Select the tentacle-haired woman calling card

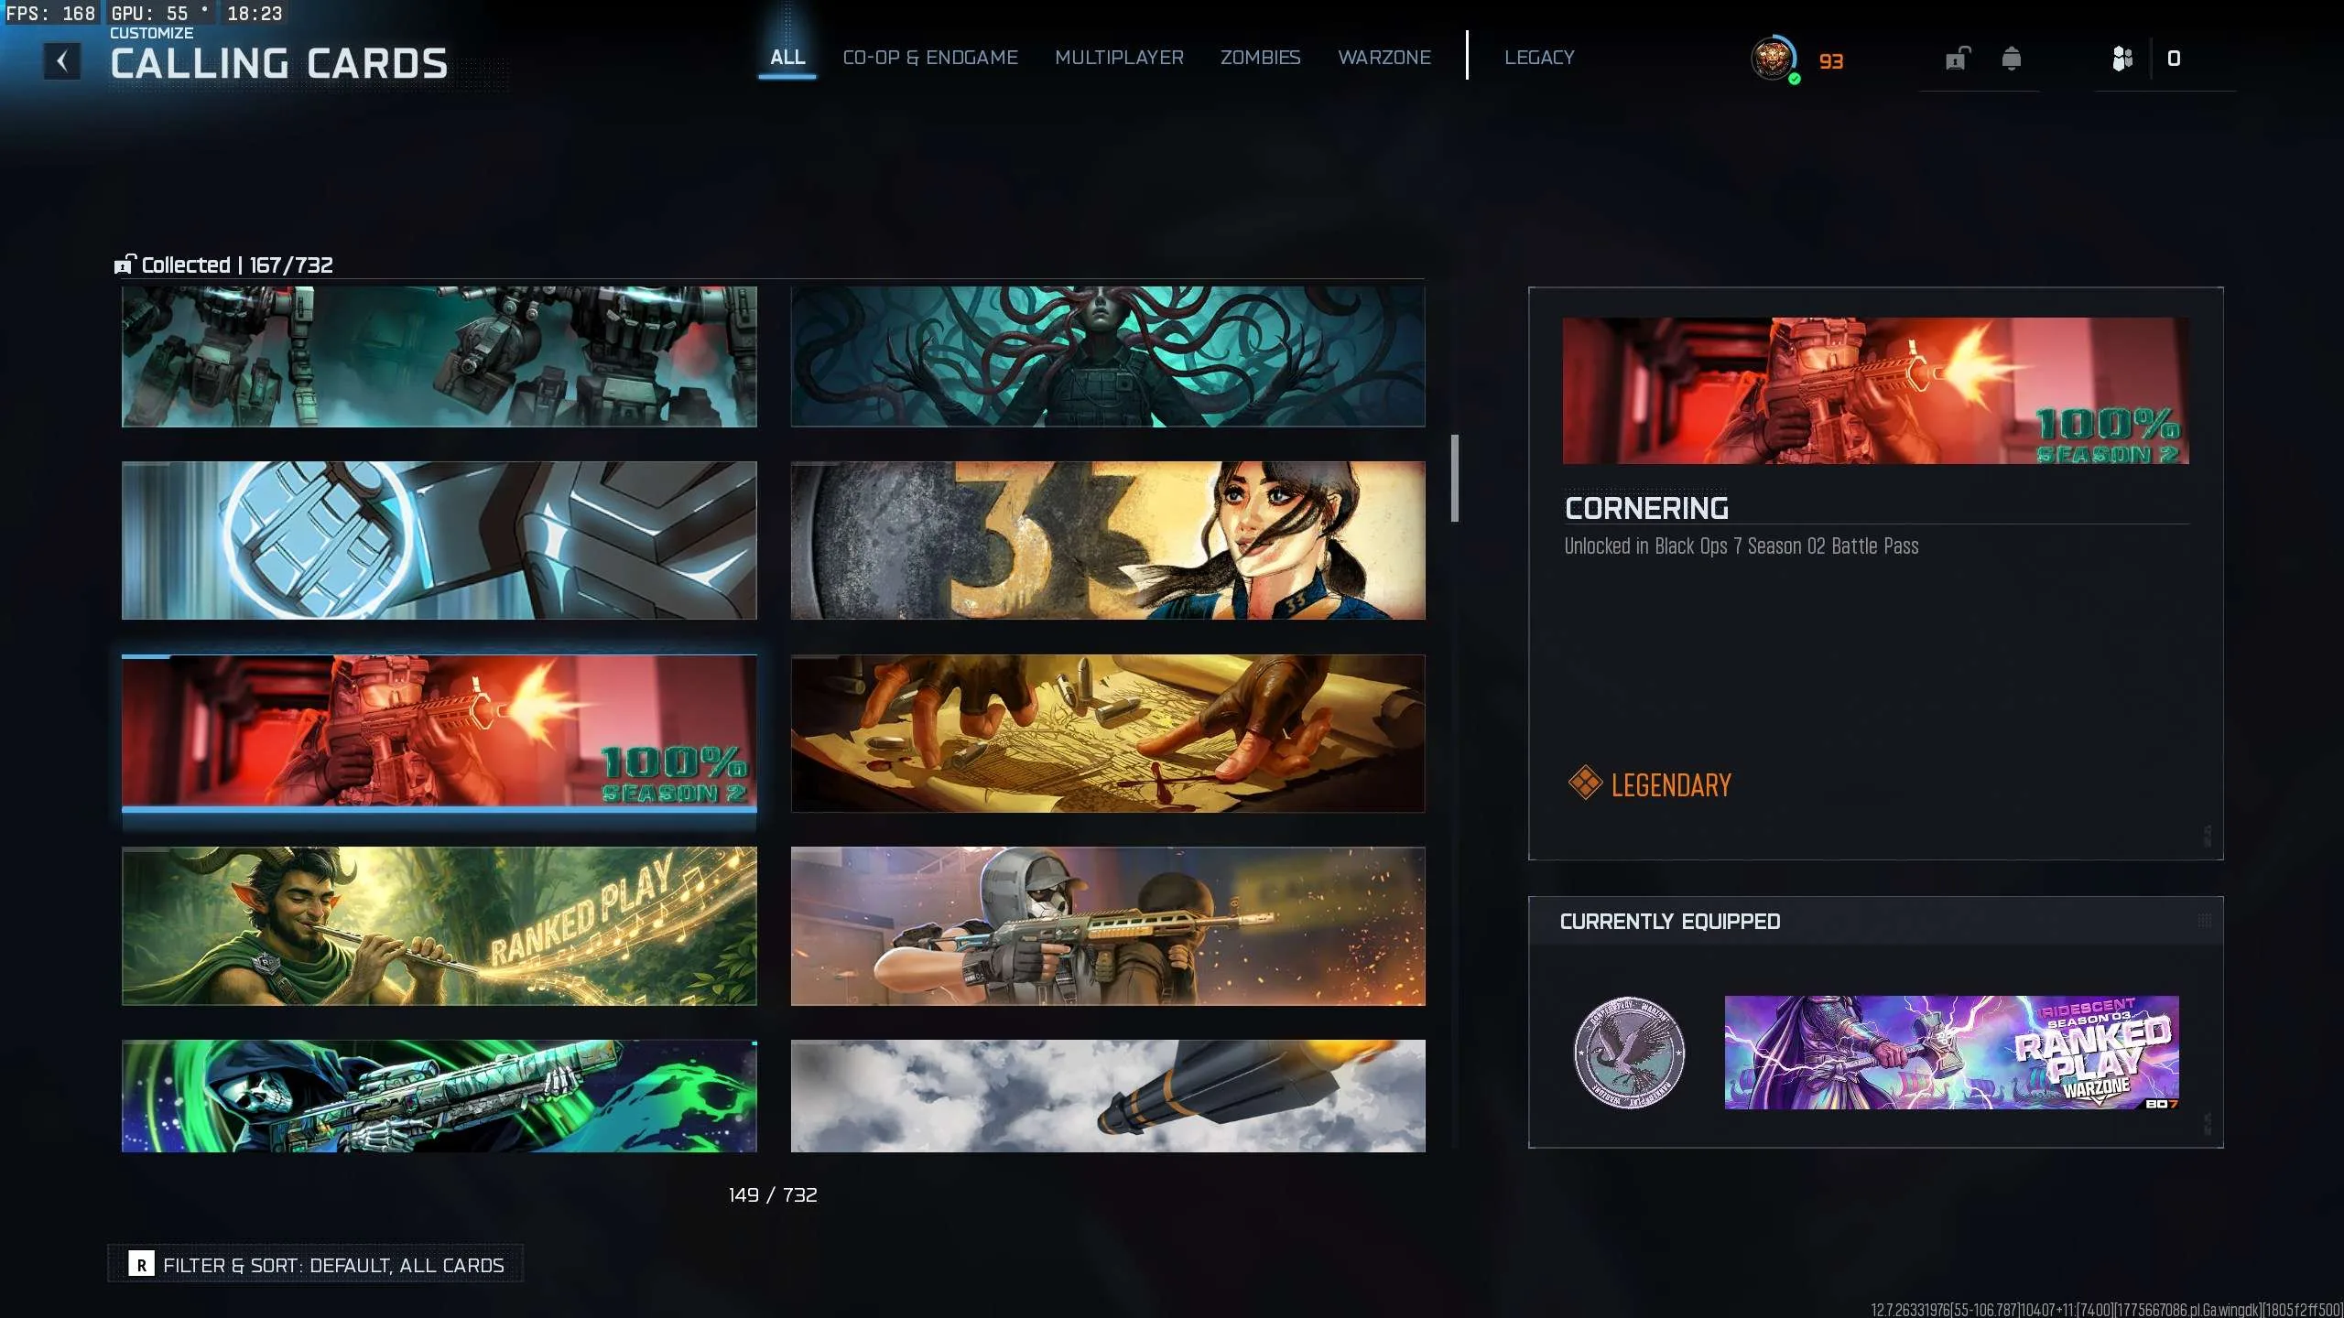pos(1108,356)
